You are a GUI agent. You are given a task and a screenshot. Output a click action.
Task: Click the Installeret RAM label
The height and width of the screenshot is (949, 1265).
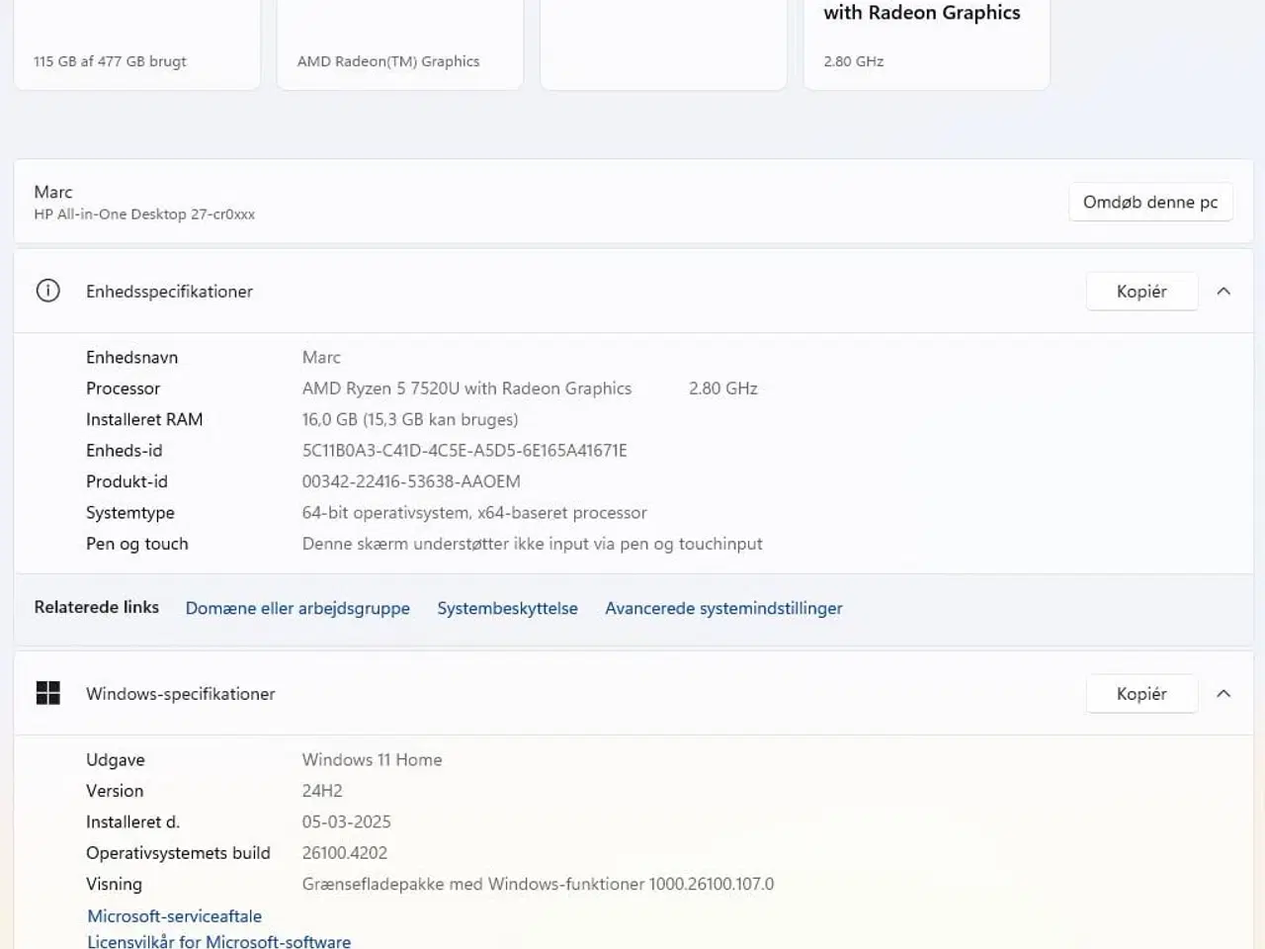(x=144, y=419)
